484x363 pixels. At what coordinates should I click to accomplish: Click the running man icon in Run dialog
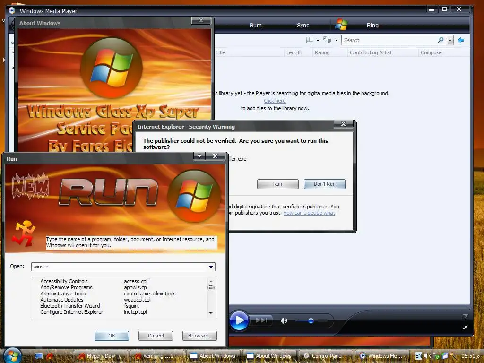[x=24, y=233]
